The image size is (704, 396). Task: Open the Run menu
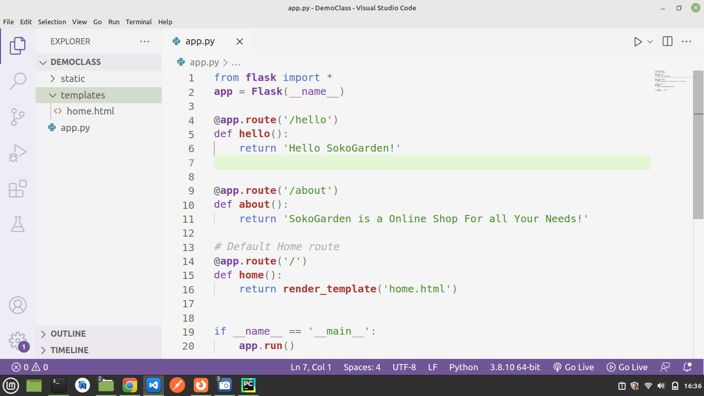click(x=113, y=22)
